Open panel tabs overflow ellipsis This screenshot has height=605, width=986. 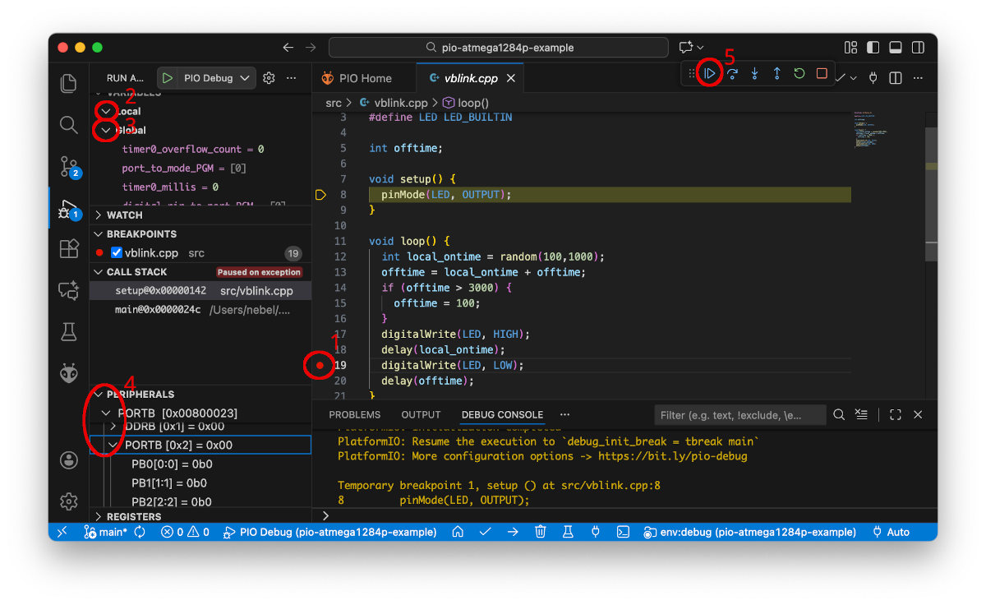pyautogui.click(x=564, y=414)
